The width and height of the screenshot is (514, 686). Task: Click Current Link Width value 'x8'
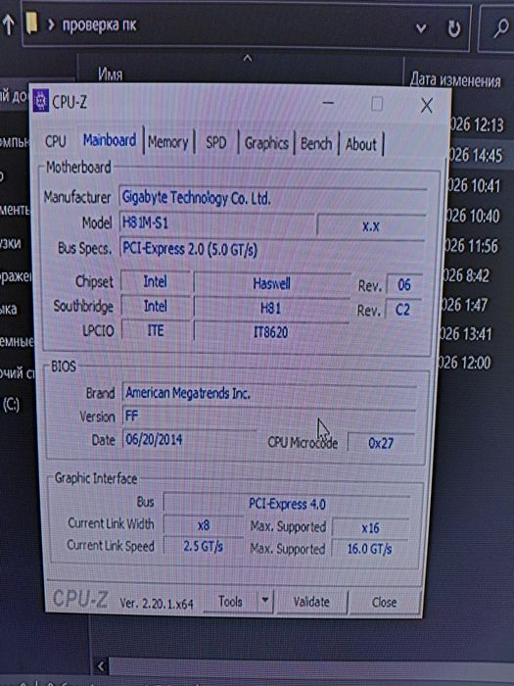click(204, 525)
